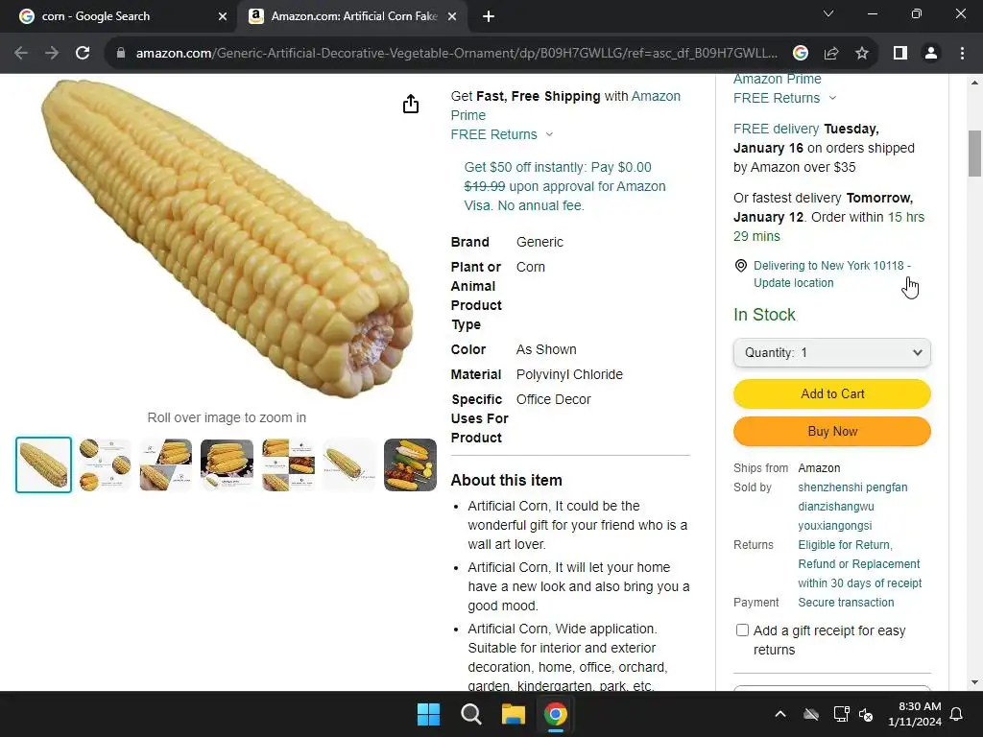This screenshot has width=983, height=737.
Task: Reload the page with the refresh icon
Action: [83, 54]
